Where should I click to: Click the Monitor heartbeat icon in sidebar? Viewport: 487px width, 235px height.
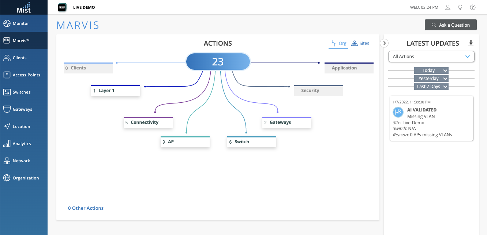7,23
